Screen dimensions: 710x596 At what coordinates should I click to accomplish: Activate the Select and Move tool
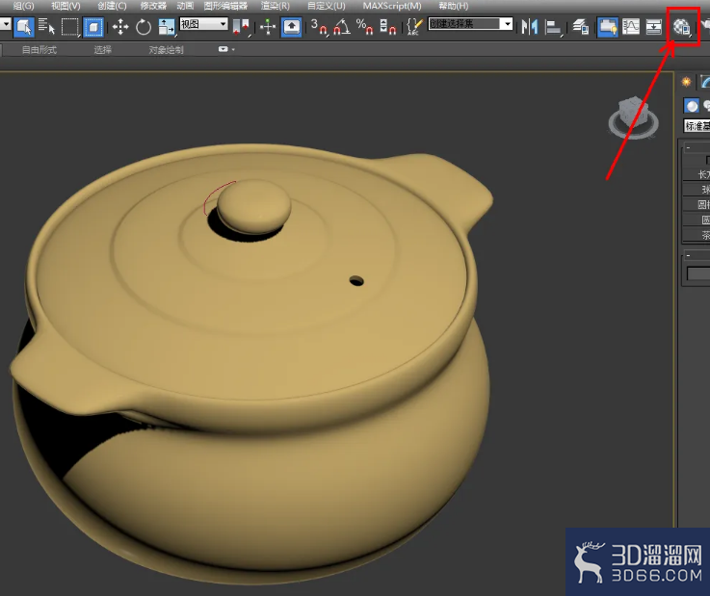[x=120, y=27]
